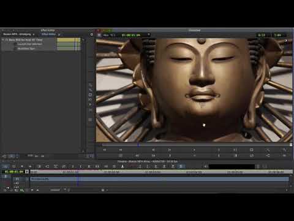294x221 pixels.
Task: Open the Timeline fast menu icon at the toolbar's left end
Action: (x=6, y=166)
